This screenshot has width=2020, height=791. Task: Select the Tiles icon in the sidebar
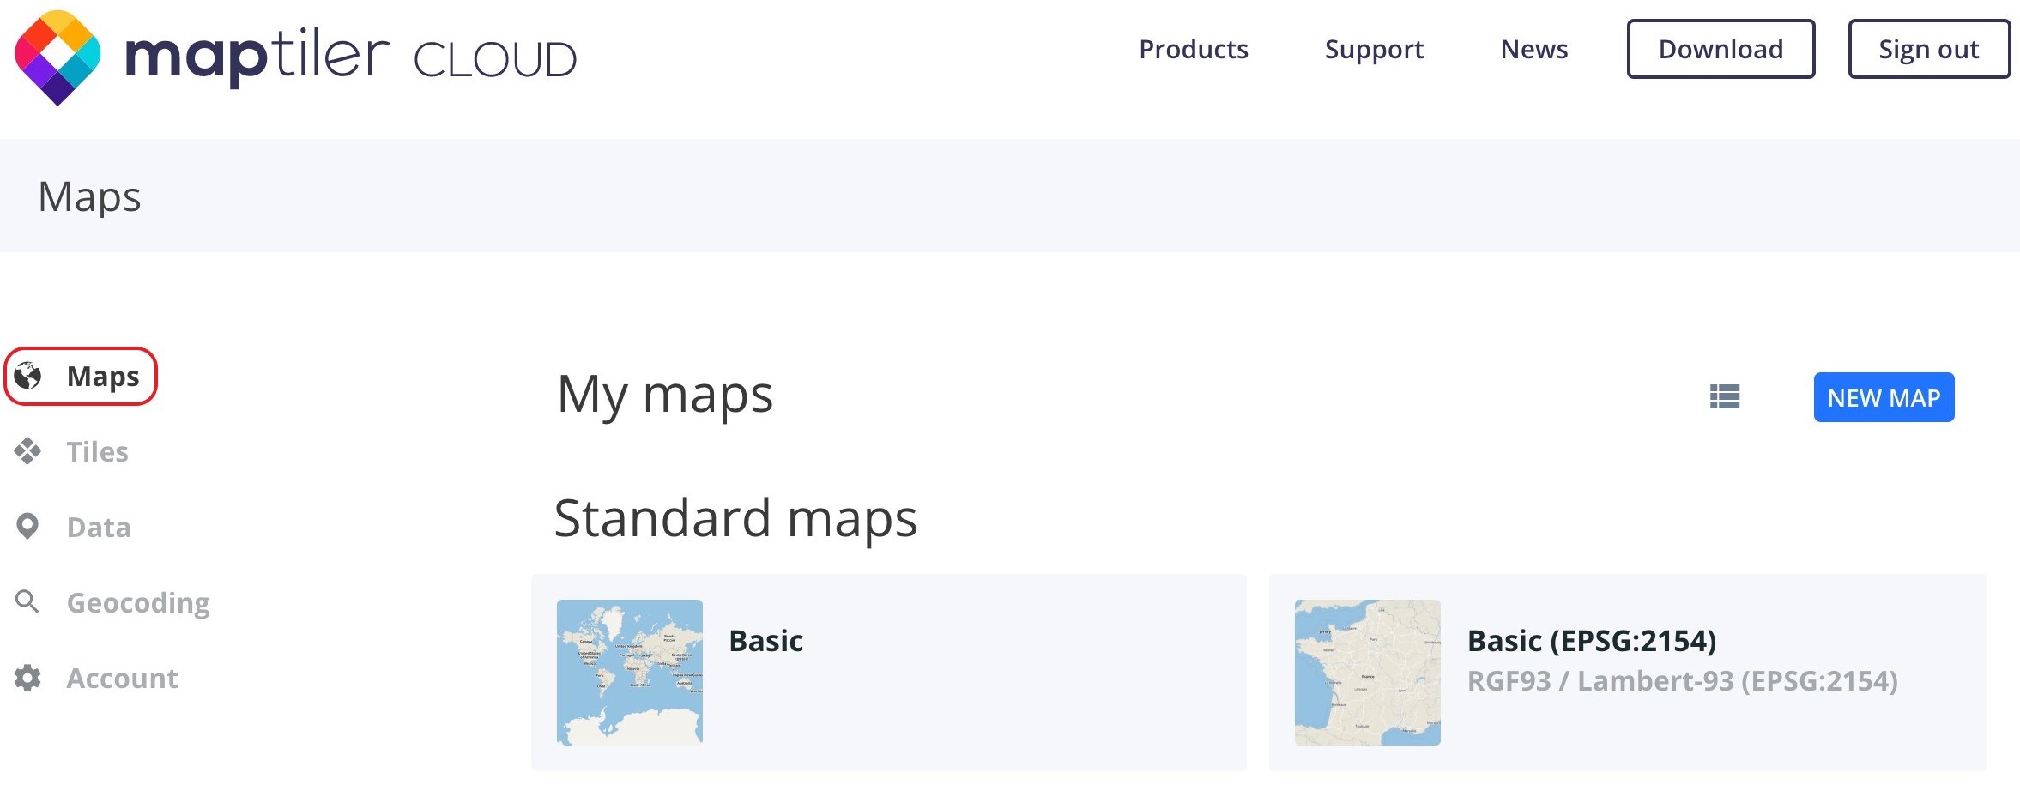27,450
